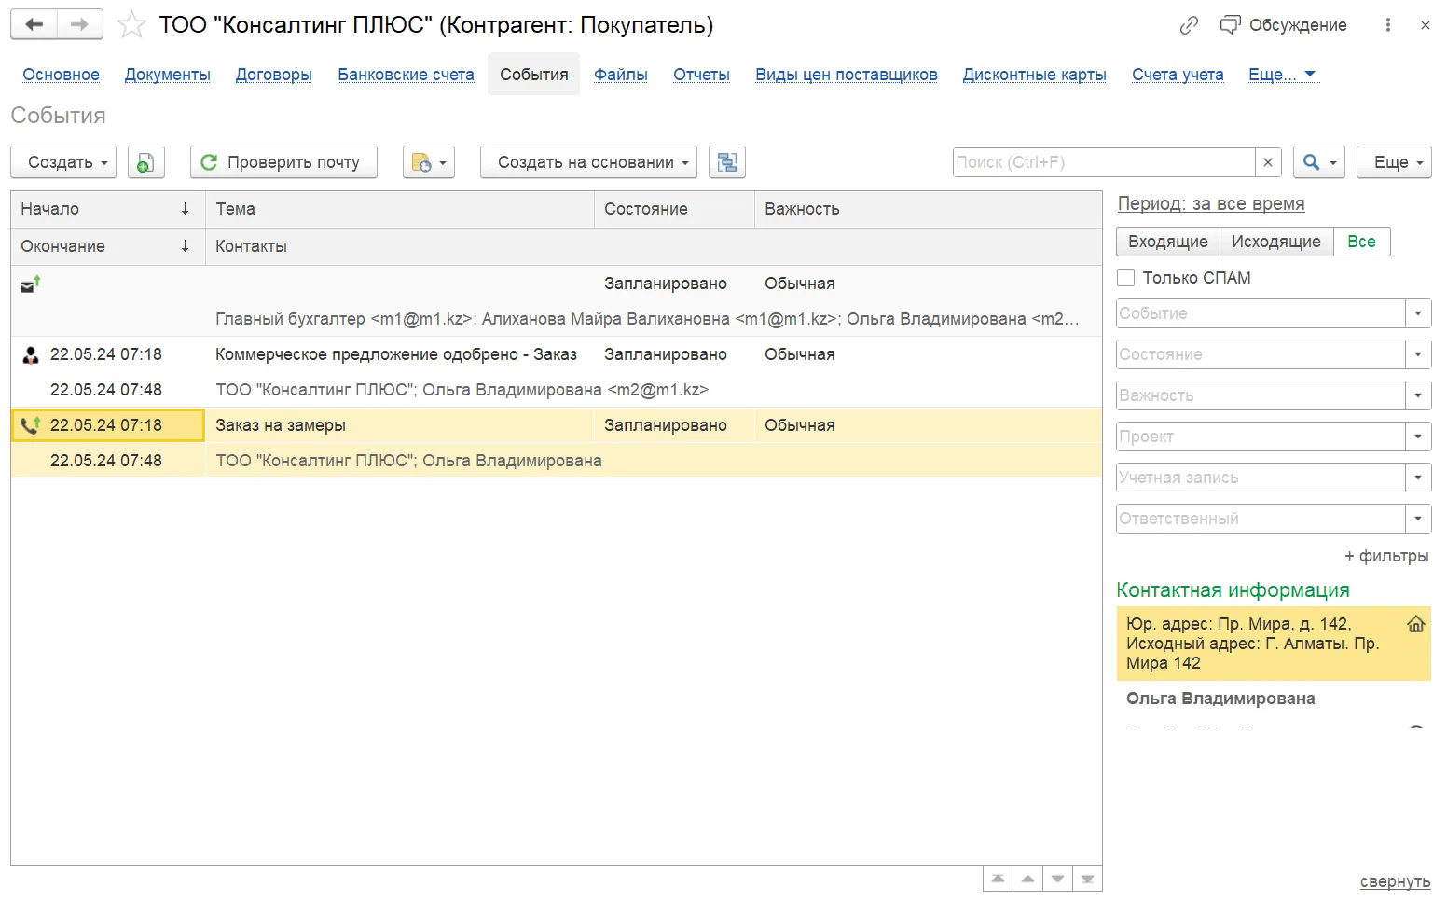Screen dimensions: 1447x901
Task: Select the Коммерческое предложение одобрено - Заказ subject
Action: click(x=396, y=354)
